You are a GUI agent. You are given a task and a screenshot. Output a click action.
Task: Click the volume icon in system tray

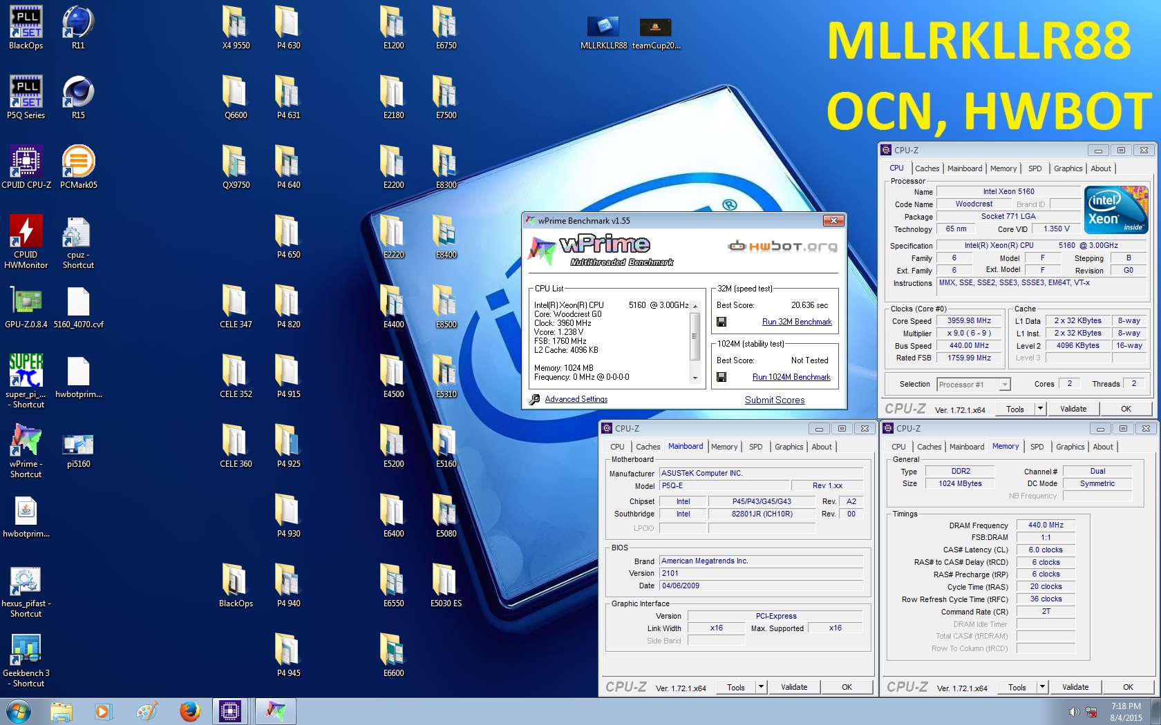tap(1073, 712)
